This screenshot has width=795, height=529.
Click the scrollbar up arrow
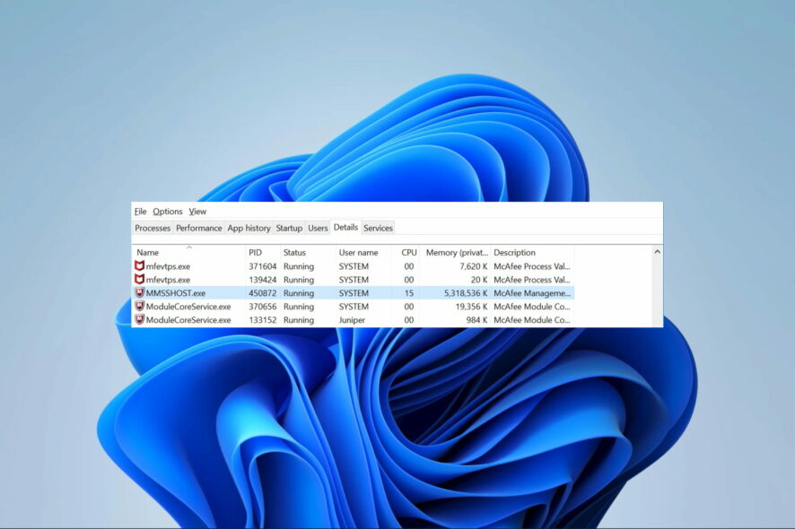(657, 252)
